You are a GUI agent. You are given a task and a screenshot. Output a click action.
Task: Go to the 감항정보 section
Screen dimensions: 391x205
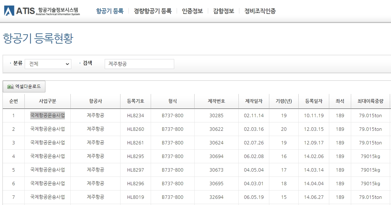point(223,11)
